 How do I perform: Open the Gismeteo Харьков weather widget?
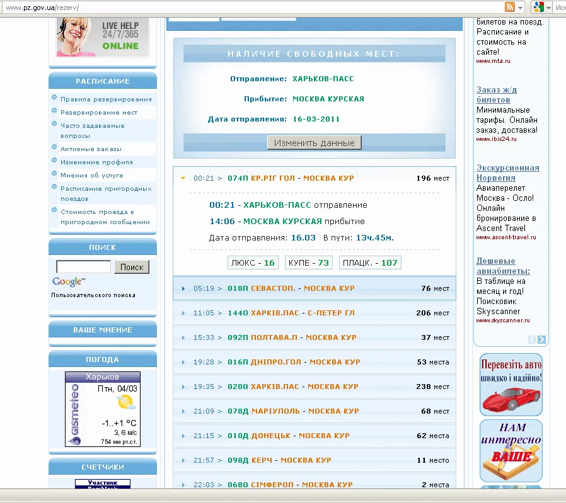pos(103,409)
